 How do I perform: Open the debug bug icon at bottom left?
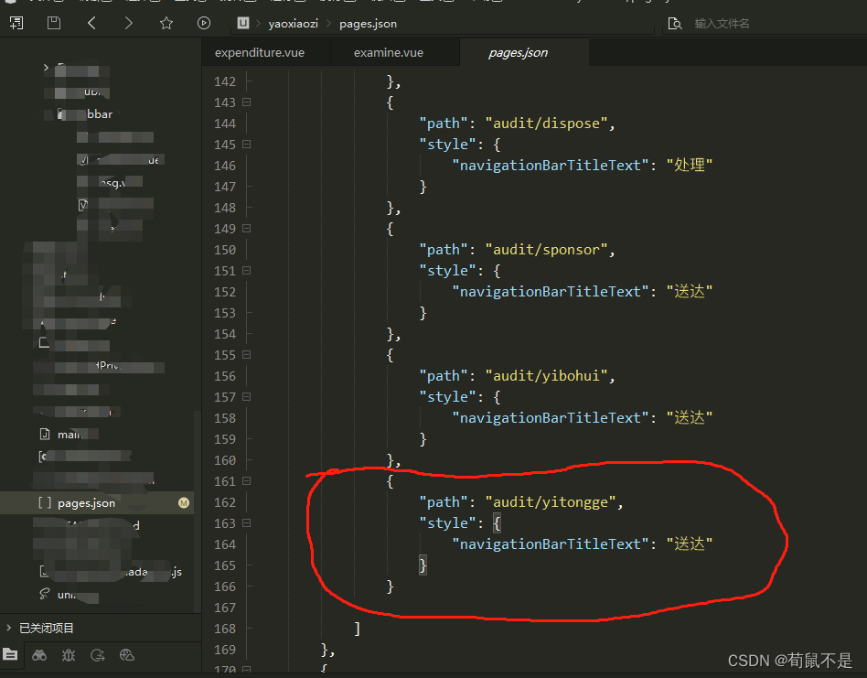pyautogui.click(x=68, y=655)
